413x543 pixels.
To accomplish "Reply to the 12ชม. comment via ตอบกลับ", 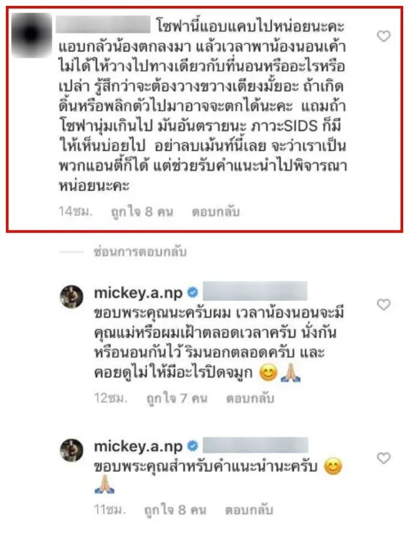I will point(250,398).
